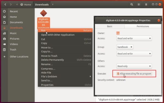This screenshot has height=103, width=164.
Task: Click the Trash bin icon in the sidebar
Action: (x=4, y=50)
